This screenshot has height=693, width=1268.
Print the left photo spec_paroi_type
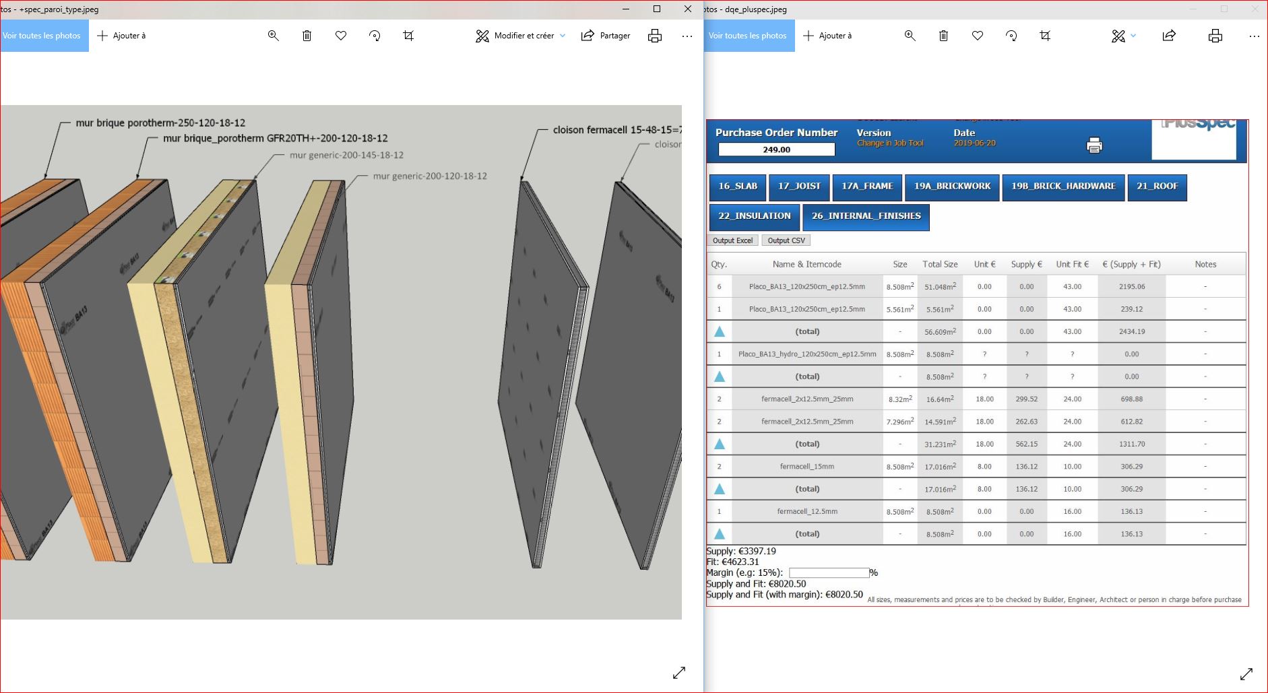point(654,36)
